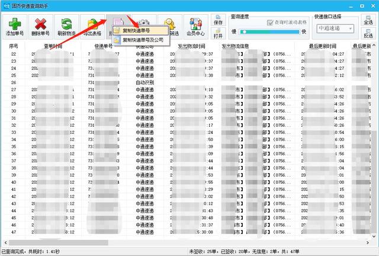Choose 复制快递单号 from the menu

coord(140,30)
